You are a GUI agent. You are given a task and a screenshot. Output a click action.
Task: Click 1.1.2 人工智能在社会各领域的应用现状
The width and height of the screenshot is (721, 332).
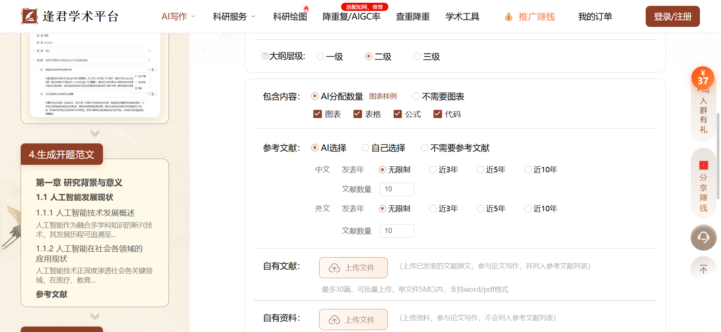(89, 254)
